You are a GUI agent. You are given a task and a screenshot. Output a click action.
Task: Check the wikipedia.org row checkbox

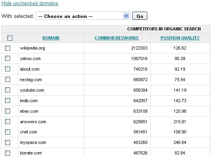pyautogui.click(x=7, y=48)
